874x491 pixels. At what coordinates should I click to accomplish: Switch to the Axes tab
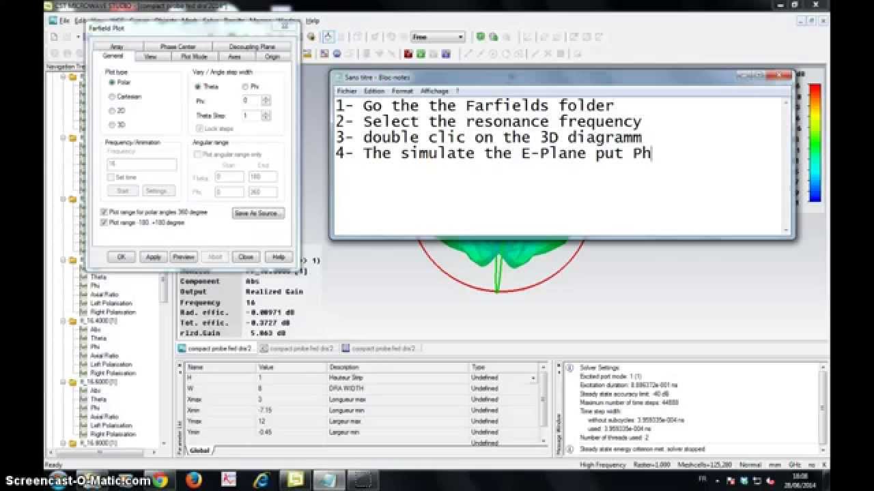(x=234, y=57)
